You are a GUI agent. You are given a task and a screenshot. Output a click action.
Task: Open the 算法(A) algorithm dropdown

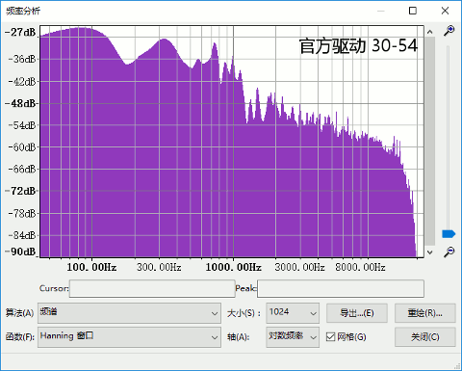click(x=129, y=313)
